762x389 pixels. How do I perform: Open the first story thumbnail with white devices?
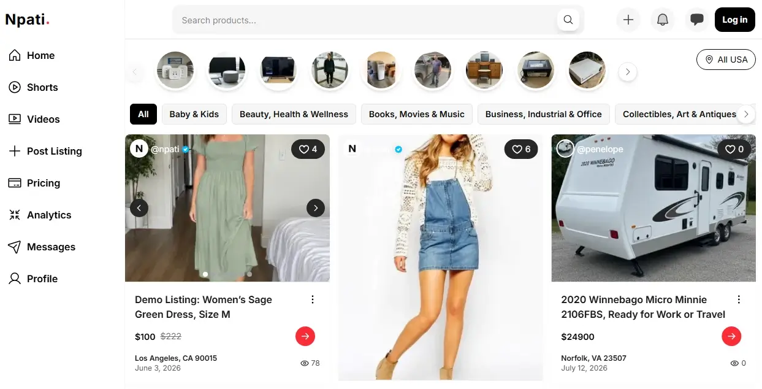pyautogui.click(x=175, y=70)
